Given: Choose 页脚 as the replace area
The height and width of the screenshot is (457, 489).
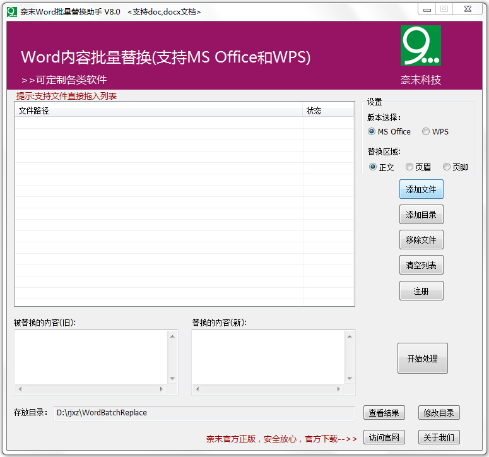Looking at the screenshot, I should tap(447, 167).
